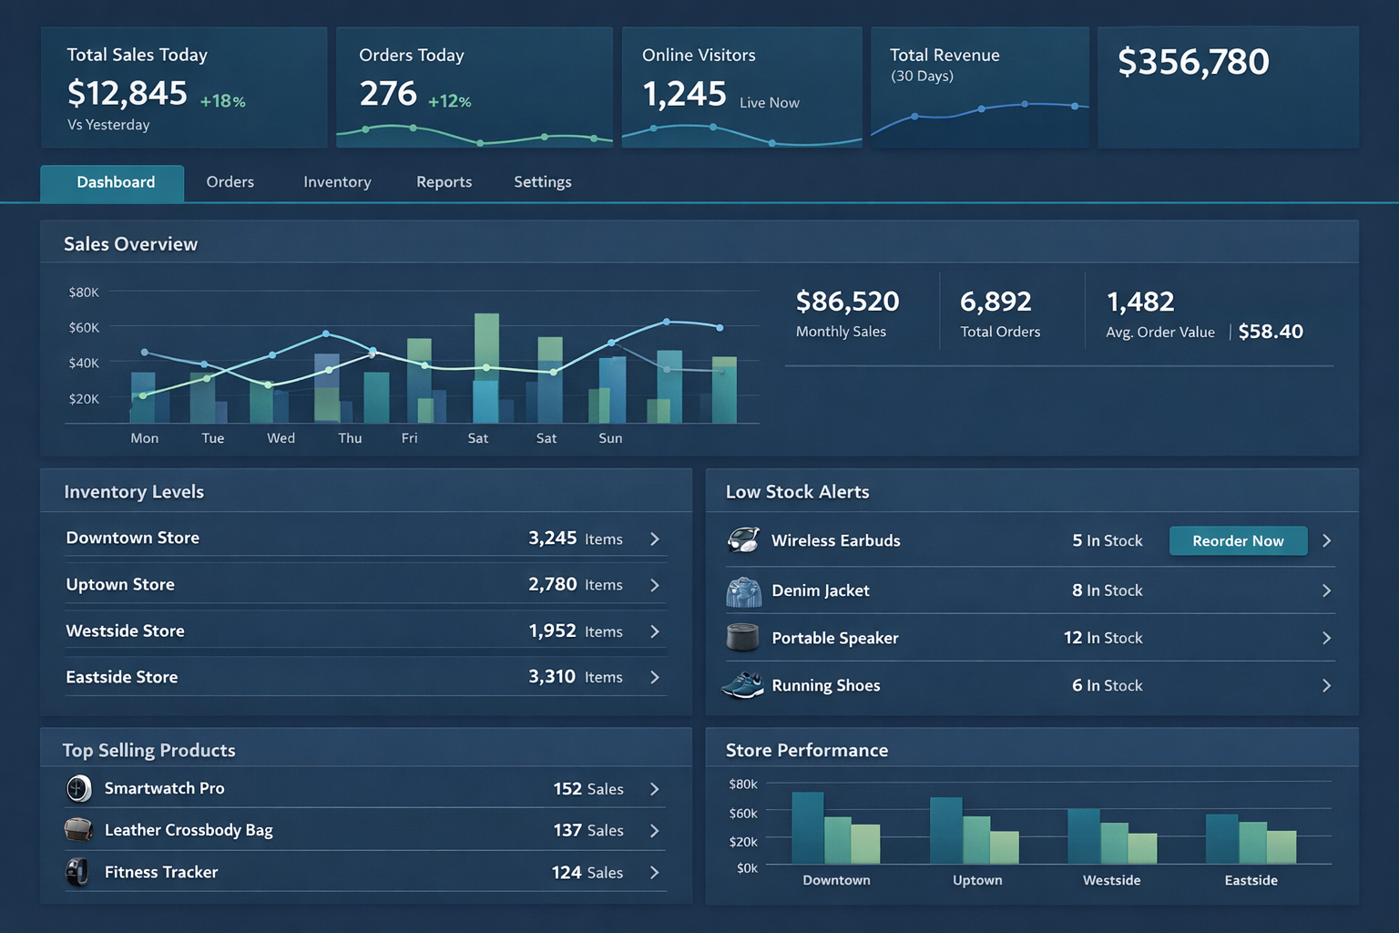Expand the Downtown Store inventory row chevron
Viewport: 1399px width, 933px height.
pos(655,539)
